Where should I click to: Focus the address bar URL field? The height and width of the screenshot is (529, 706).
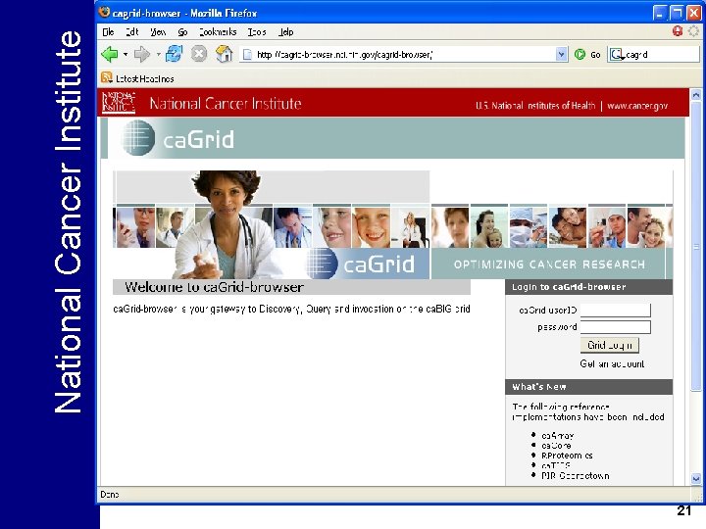(x=405, y=55)
